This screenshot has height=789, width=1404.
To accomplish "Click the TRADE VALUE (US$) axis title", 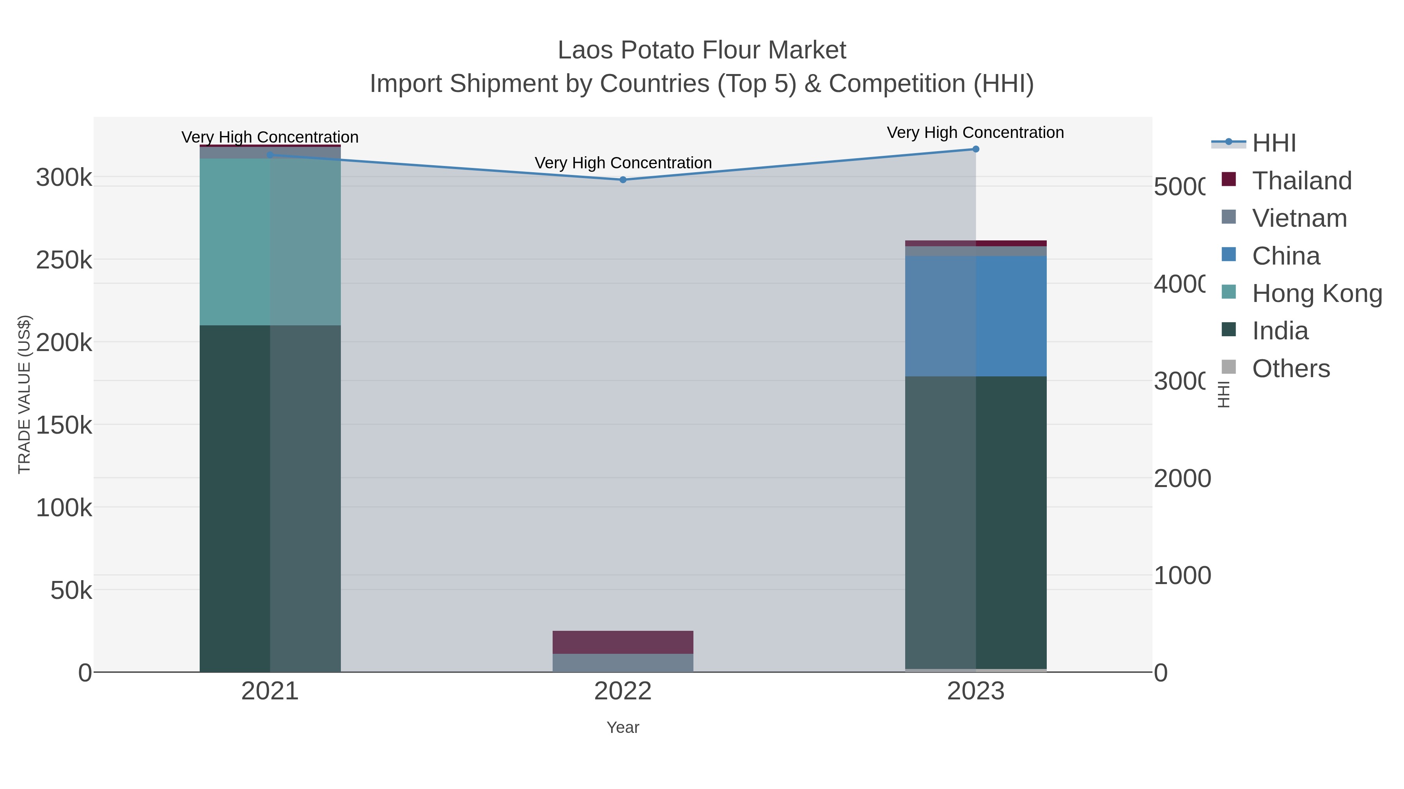I will coord(25,394).
